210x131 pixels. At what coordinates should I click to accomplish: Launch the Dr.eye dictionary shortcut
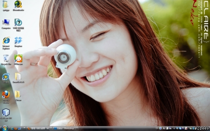[x=6, y=78]
